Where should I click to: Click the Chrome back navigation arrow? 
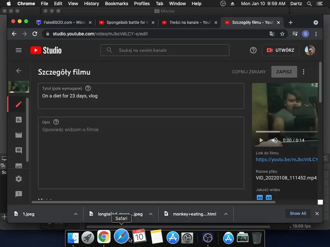click(x=14, y=34)
